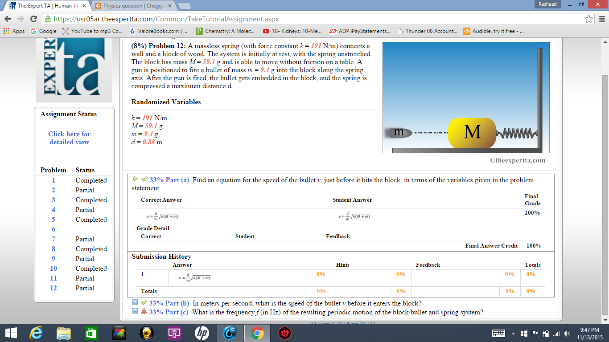
Task: Open the touch keyboard tray icon
Action: (498, 333)
